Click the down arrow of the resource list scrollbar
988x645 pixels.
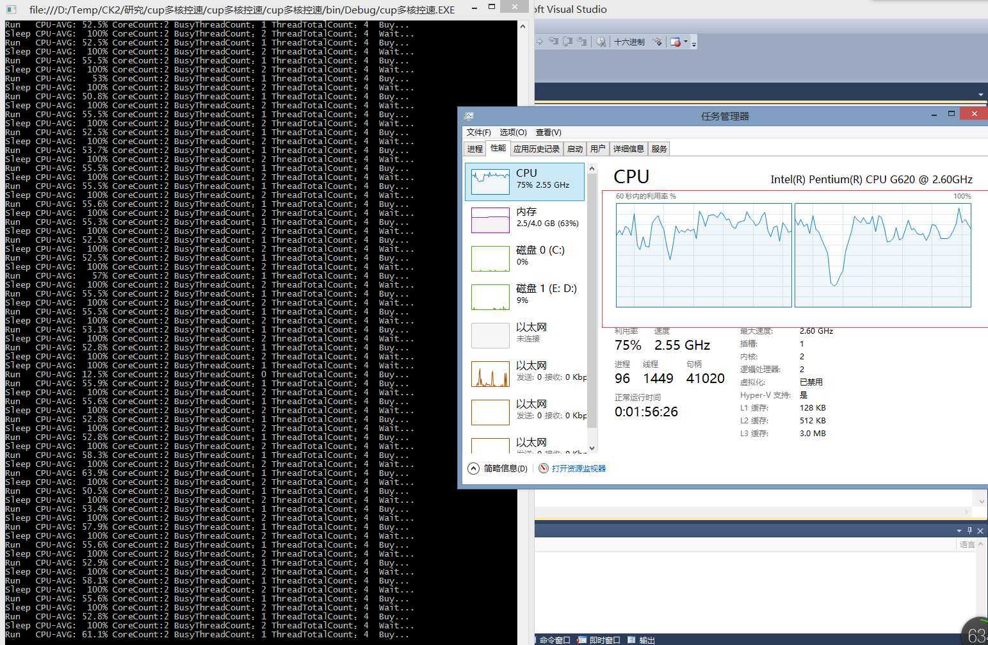point(592,448)
